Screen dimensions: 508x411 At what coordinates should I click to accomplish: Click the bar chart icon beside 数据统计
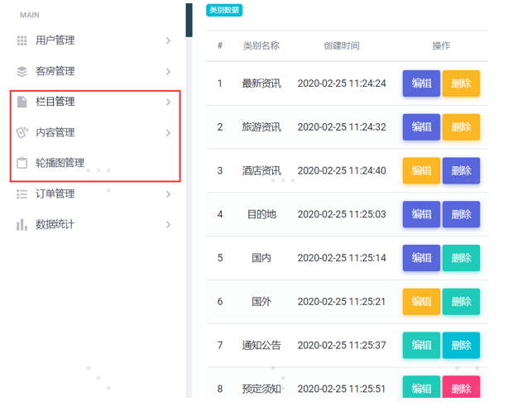(x=22, y=224)
